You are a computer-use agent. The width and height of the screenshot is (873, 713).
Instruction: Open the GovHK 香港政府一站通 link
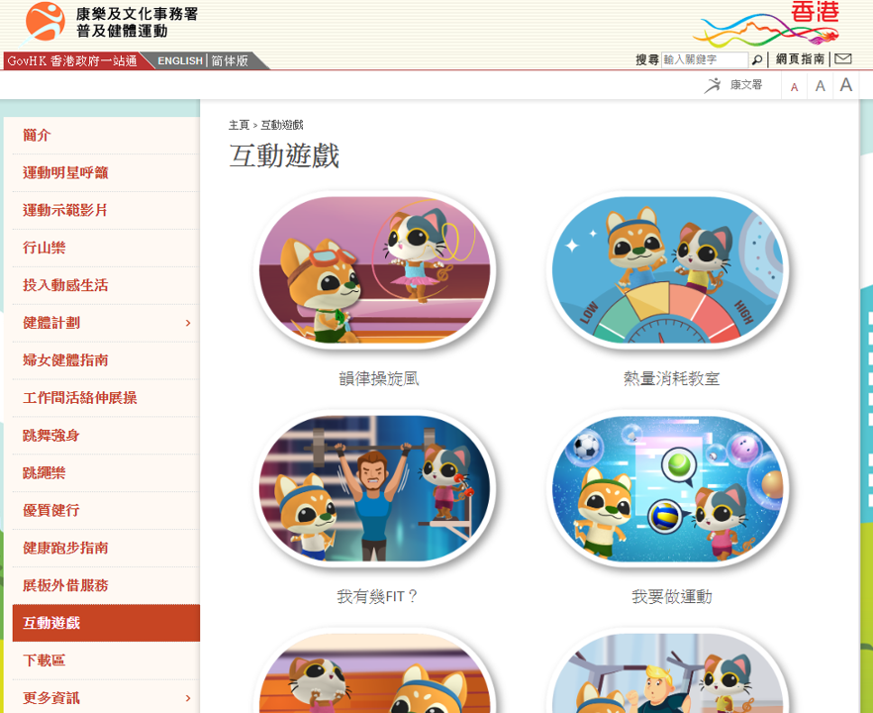72,60
